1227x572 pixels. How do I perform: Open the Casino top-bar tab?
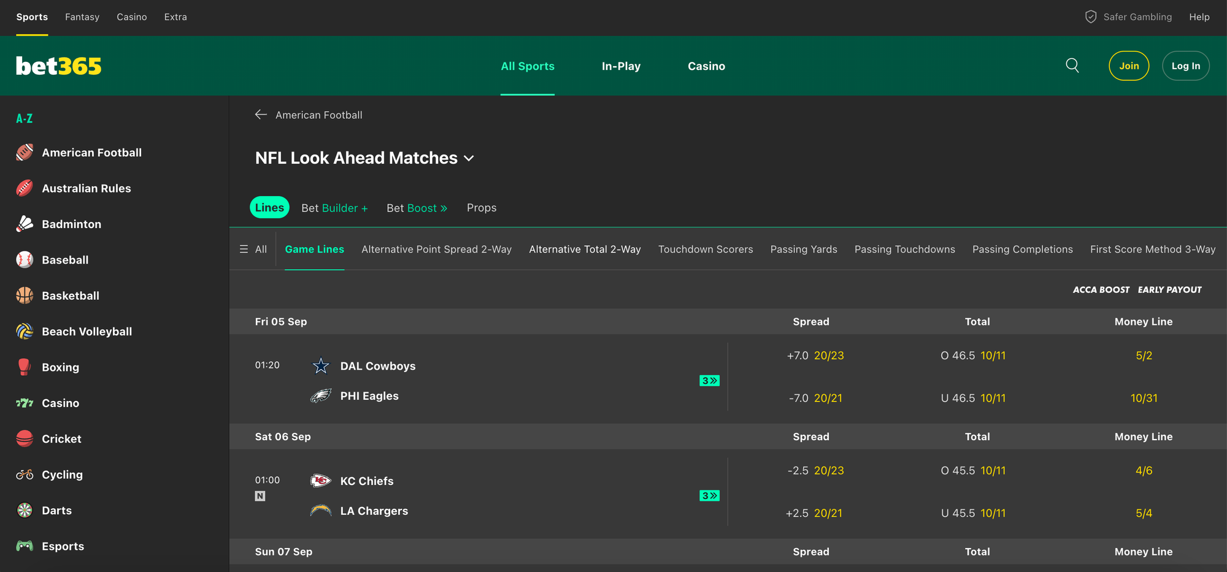132,17
